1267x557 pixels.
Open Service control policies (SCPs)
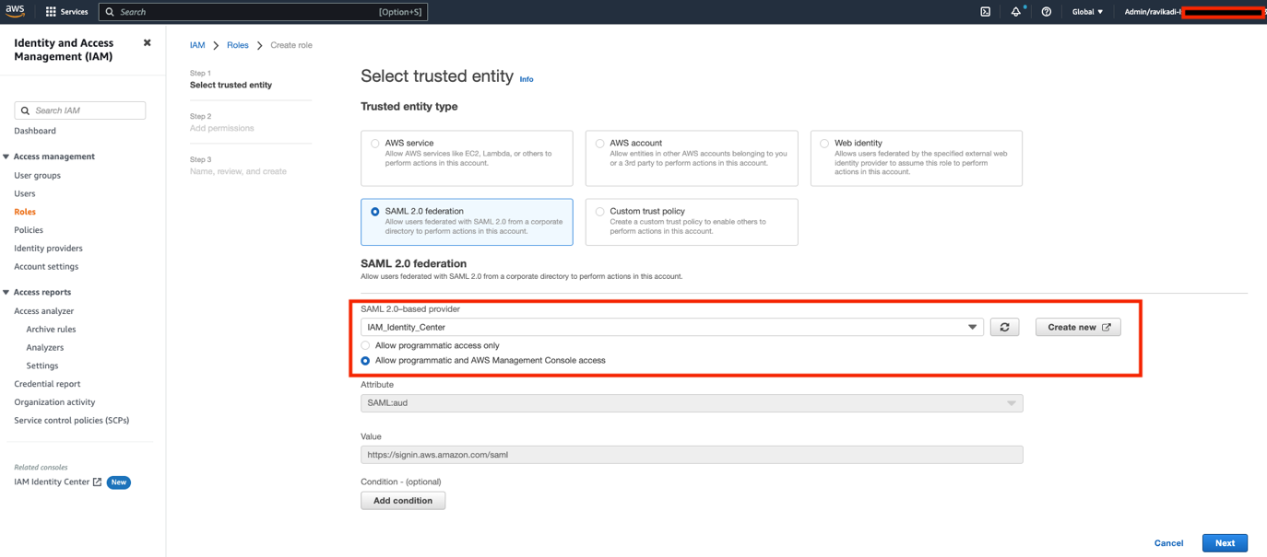pyautogui.click(x=71, y=421)
